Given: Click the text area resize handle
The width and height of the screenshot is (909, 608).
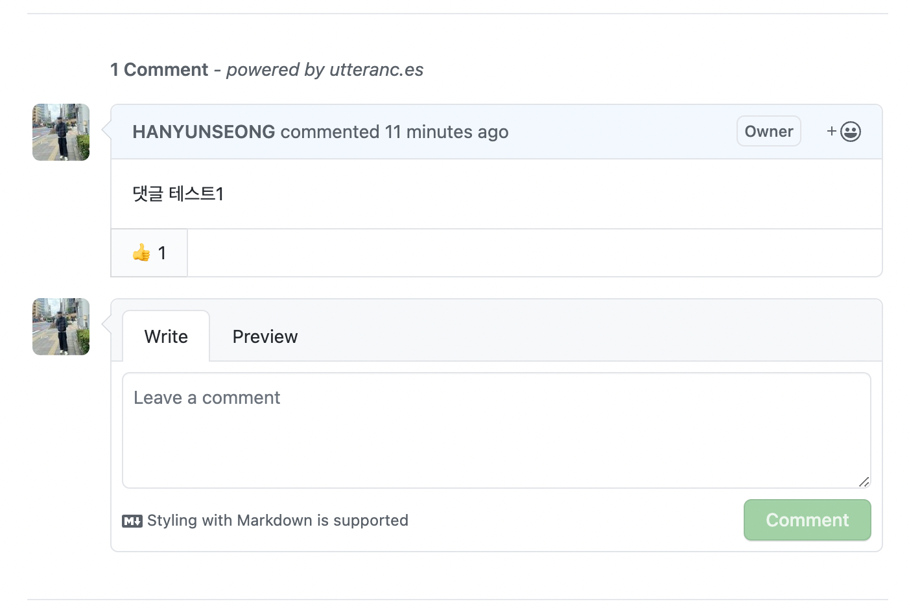Looking at the screenshot, I should tap(864, 482).
